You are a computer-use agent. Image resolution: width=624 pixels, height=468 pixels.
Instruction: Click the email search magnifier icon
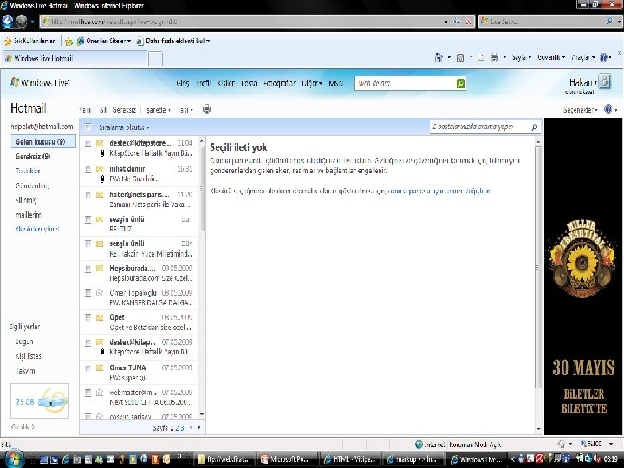(x=535, y=127)
